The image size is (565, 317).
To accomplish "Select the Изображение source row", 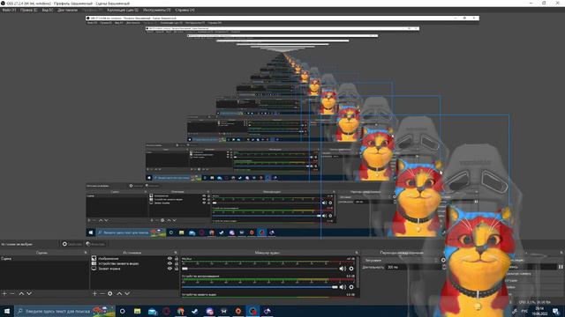I will tap(134, 258).
